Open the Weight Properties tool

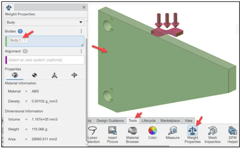192,135
